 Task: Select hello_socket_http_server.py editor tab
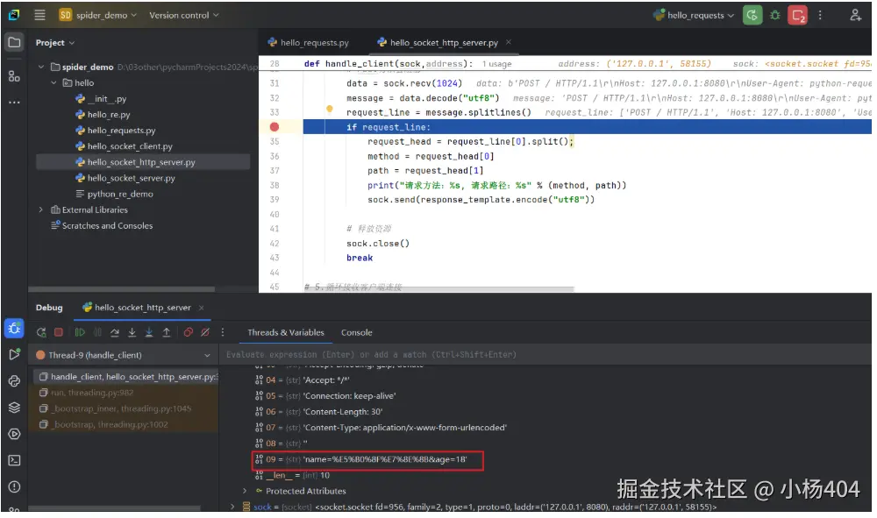(x=438, y=42)
